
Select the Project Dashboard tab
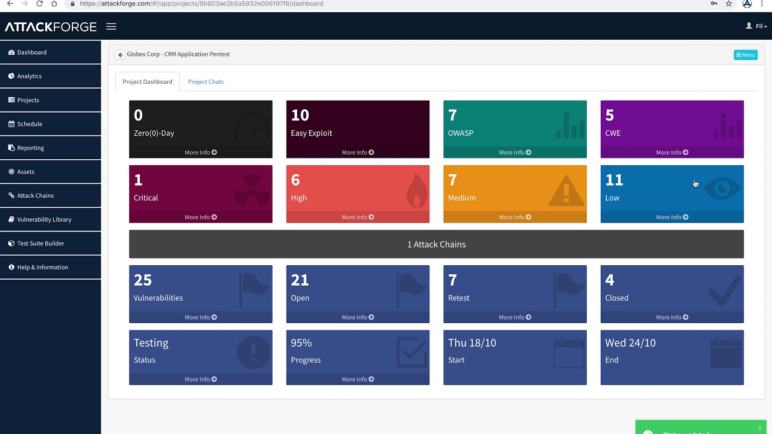[x=147, y=82]
